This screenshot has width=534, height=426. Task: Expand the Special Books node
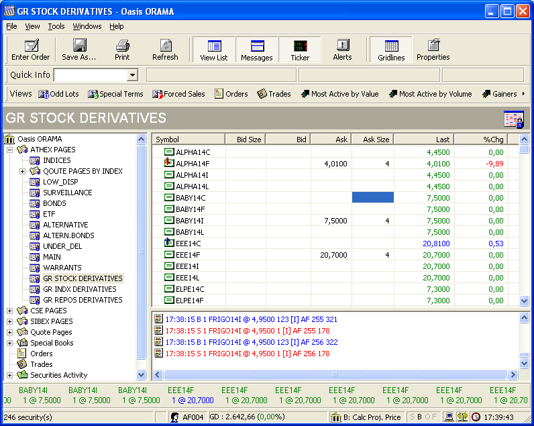tap(10, 343)
